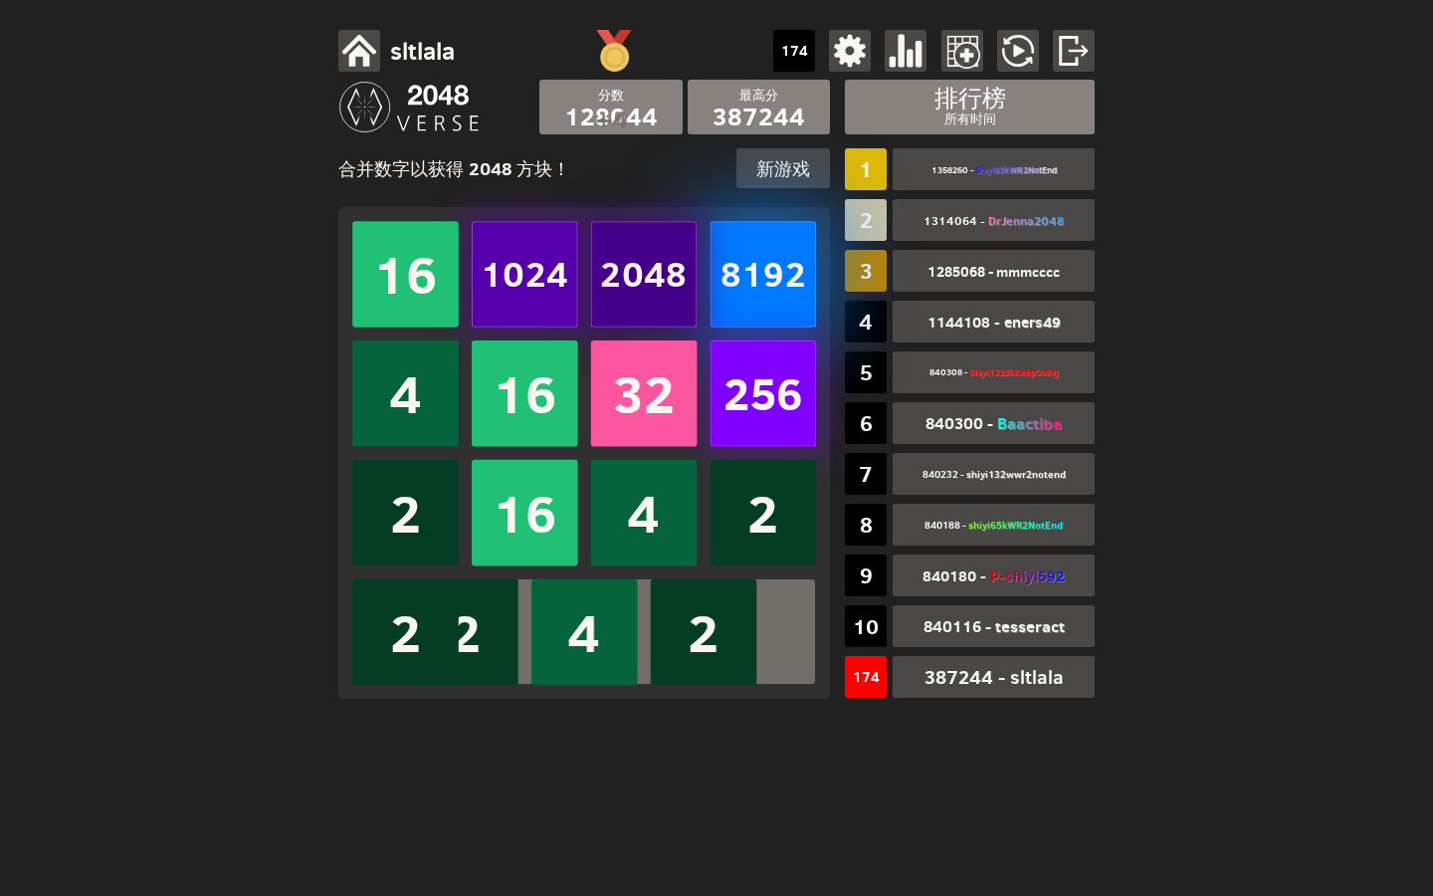Select the purple 256 tile

(x=763, y=394)
